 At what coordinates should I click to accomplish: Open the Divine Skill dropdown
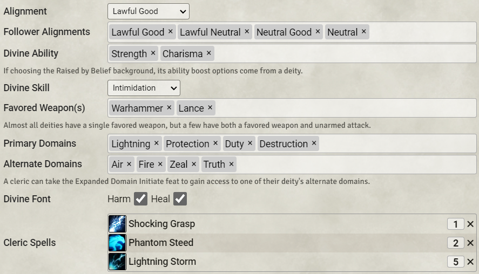tap(144, 88)
